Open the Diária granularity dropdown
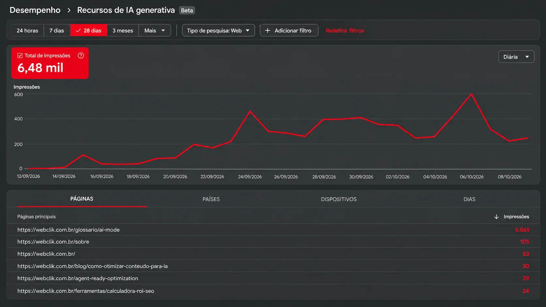 click(516, 57)
